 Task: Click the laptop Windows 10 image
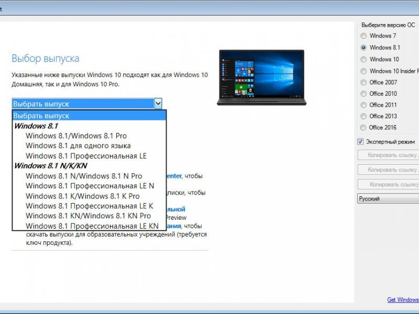pyautogui.click(x=261, y=77)
